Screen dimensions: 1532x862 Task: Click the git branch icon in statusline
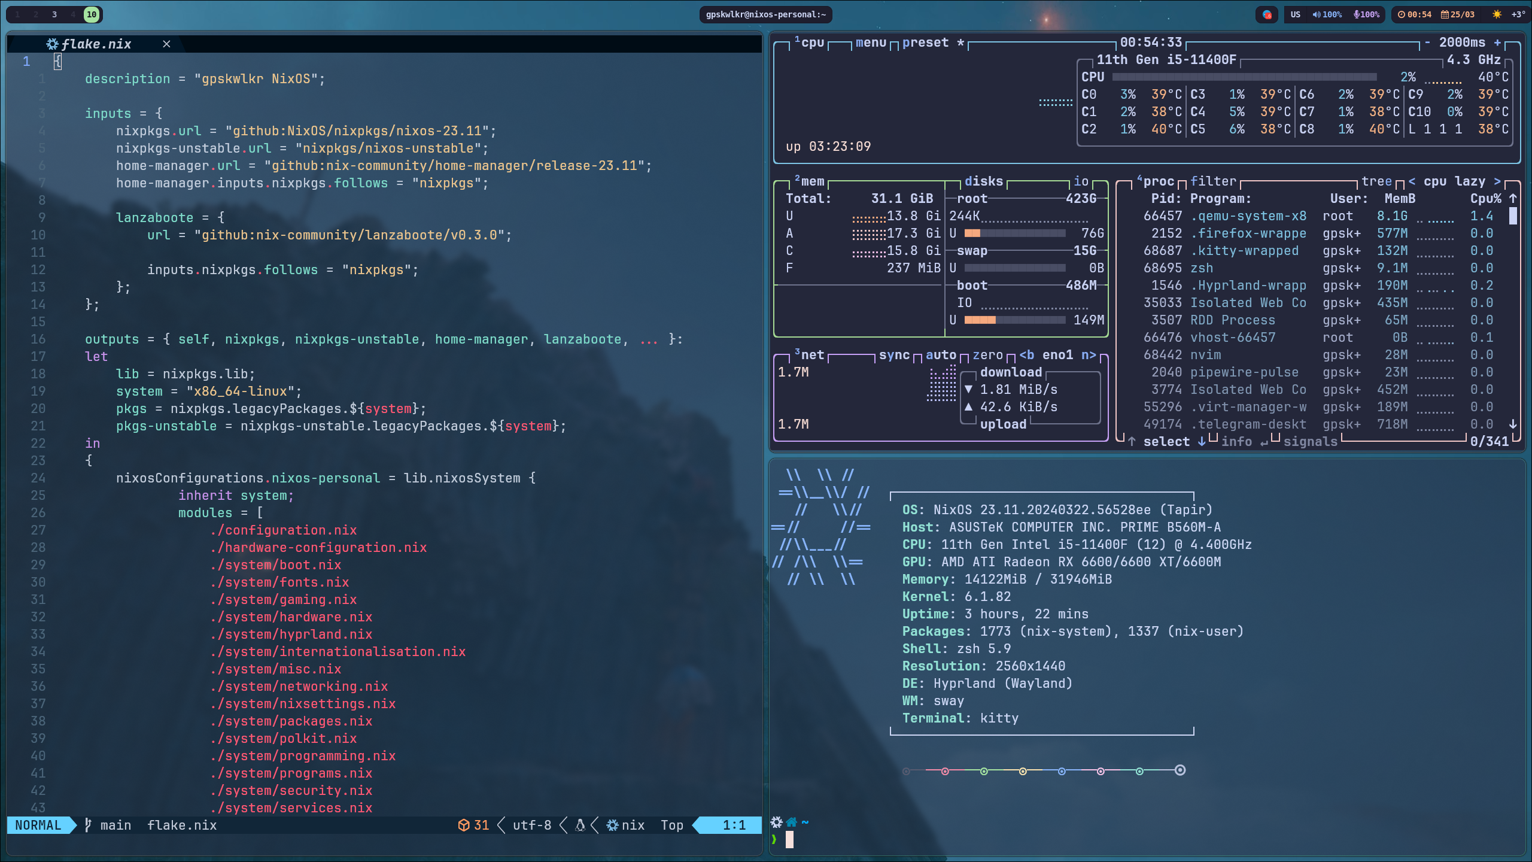88,825
